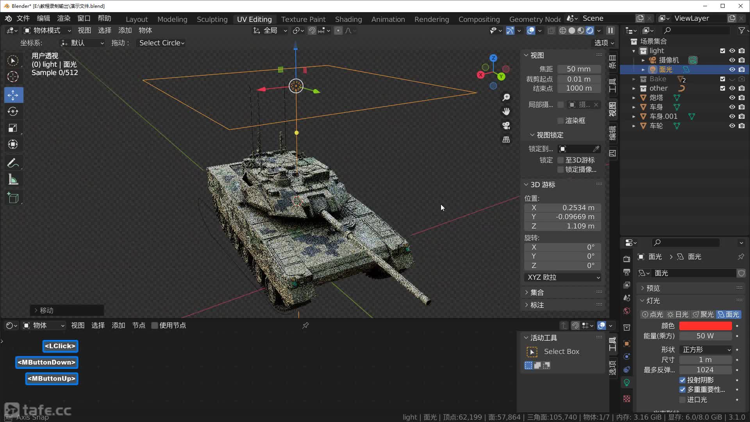Viewport: 750px width, 422px height.
Task: Open the 渲染 menu in the menu bar
Action: 64,18
